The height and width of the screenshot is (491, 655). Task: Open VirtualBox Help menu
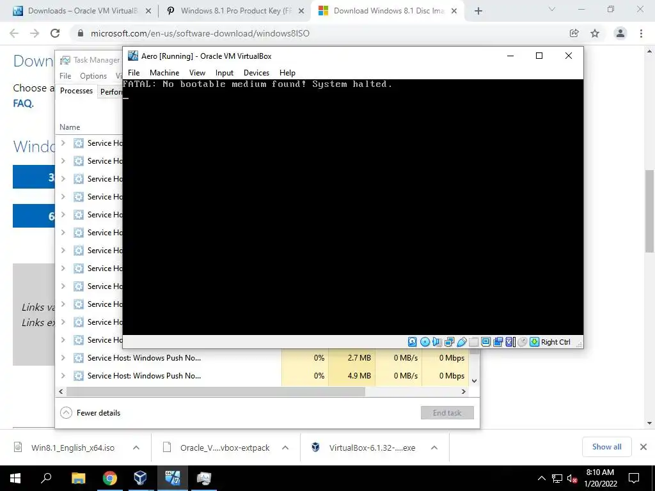point(287,73)
